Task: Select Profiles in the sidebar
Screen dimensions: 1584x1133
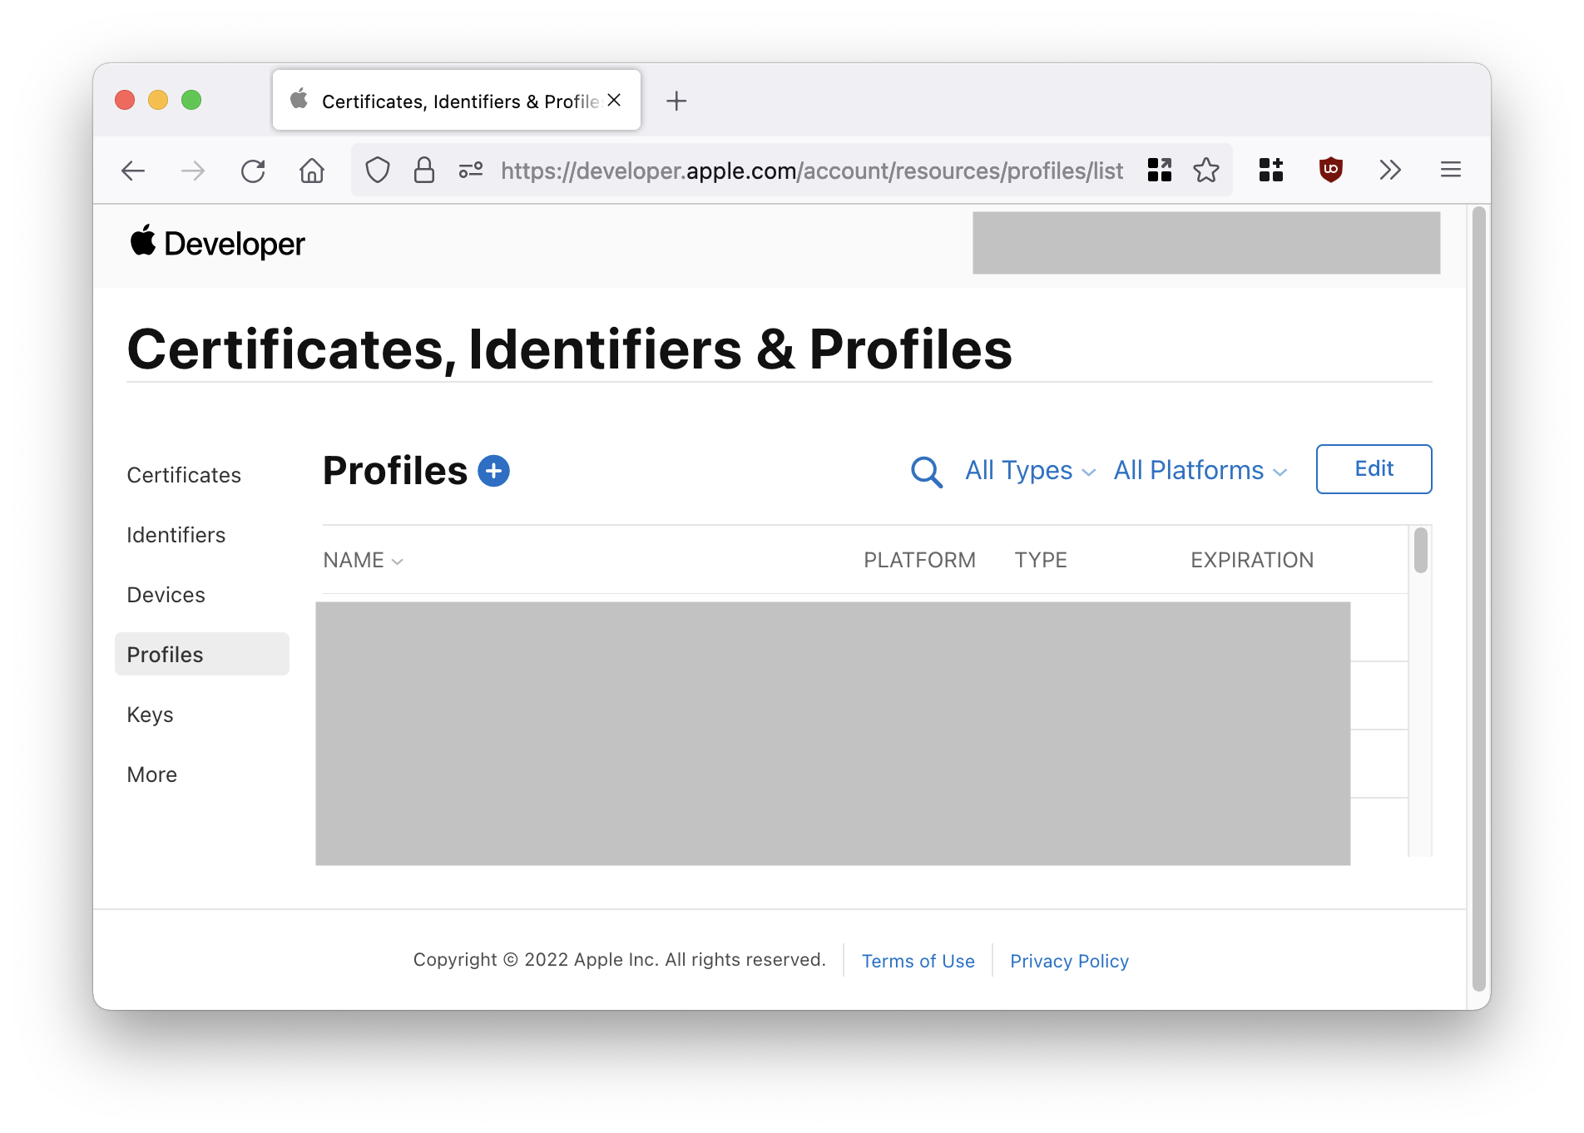Action: [202, 655]
